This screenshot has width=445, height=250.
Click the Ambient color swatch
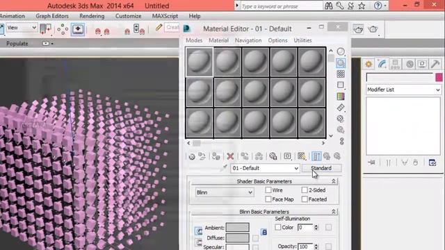point(238,227)
